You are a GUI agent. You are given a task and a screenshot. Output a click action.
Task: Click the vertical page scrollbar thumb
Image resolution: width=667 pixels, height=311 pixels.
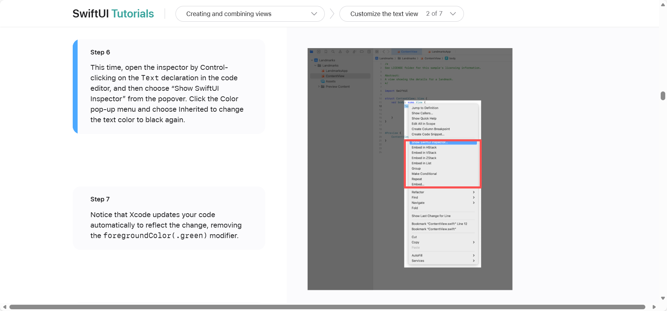tap(663, 96)
